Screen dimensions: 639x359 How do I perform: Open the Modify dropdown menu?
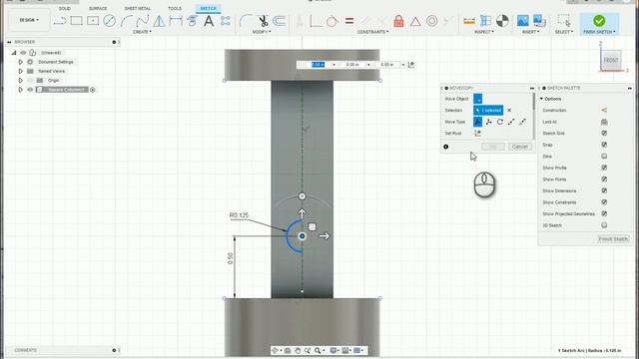pos(262,32)
